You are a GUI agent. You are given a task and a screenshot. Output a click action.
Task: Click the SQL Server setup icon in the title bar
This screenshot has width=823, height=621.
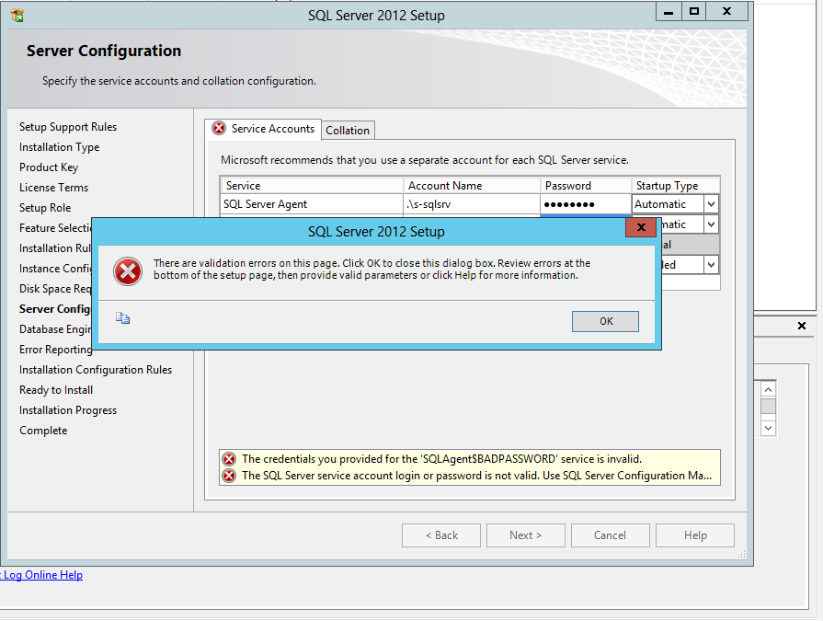(17, 16)
